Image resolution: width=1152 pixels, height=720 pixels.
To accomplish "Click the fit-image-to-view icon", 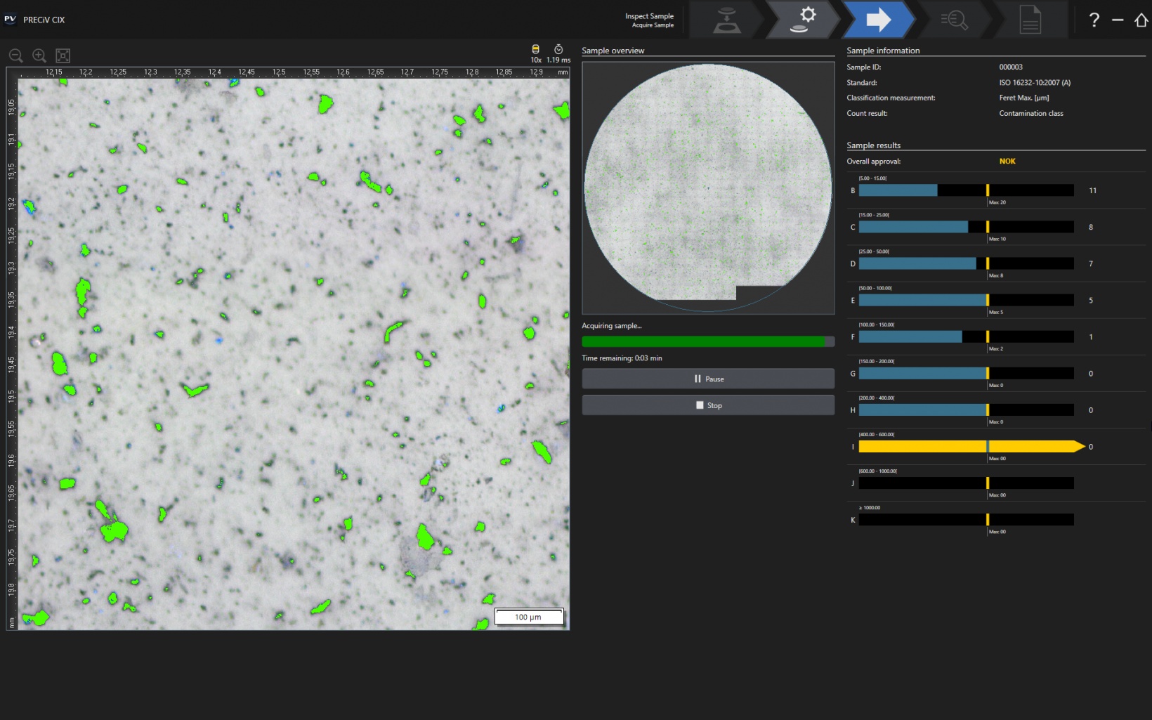I will 63,55.
